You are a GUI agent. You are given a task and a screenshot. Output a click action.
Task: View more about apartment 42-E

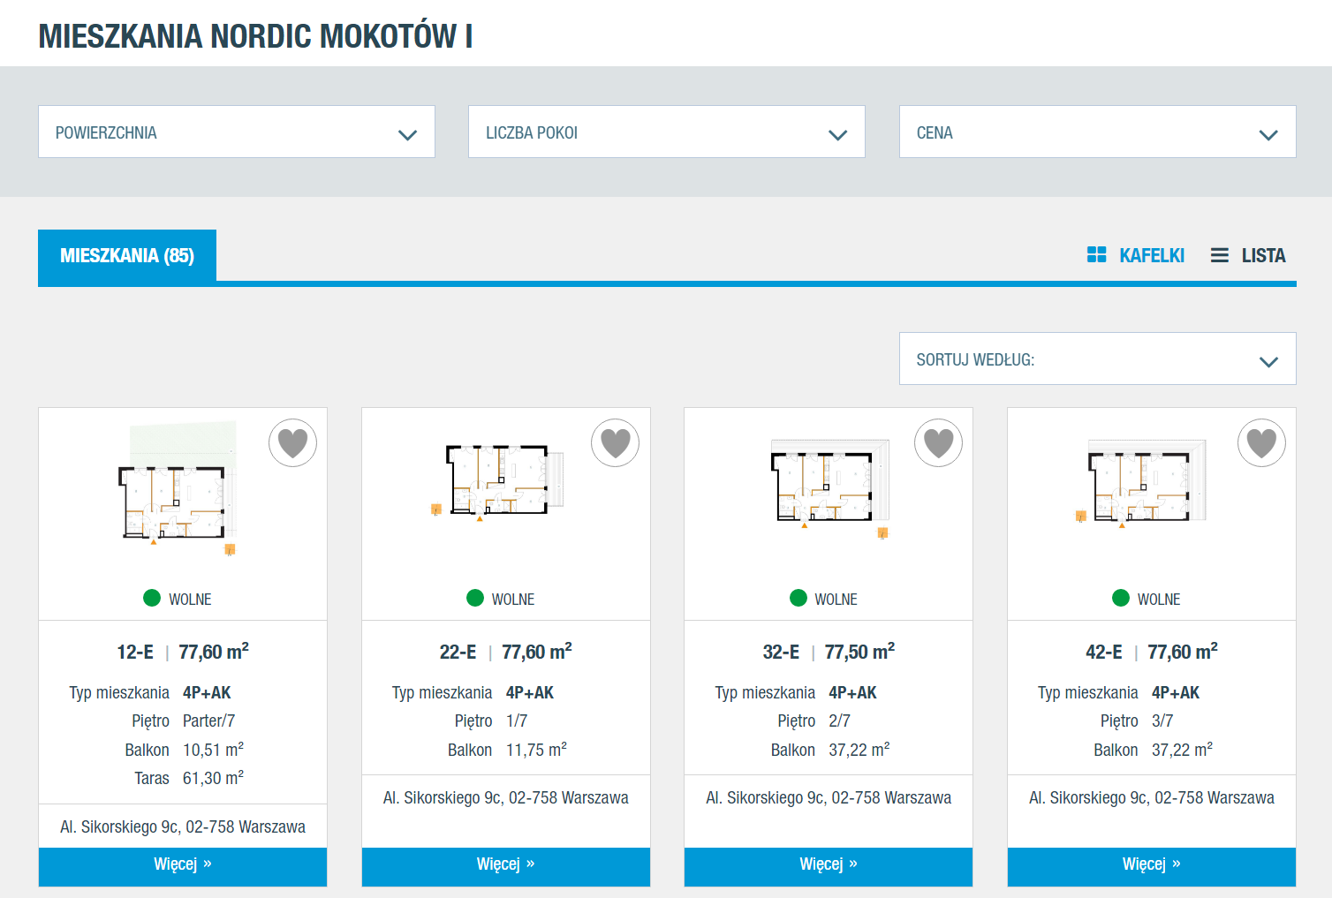coord(1152,866)
